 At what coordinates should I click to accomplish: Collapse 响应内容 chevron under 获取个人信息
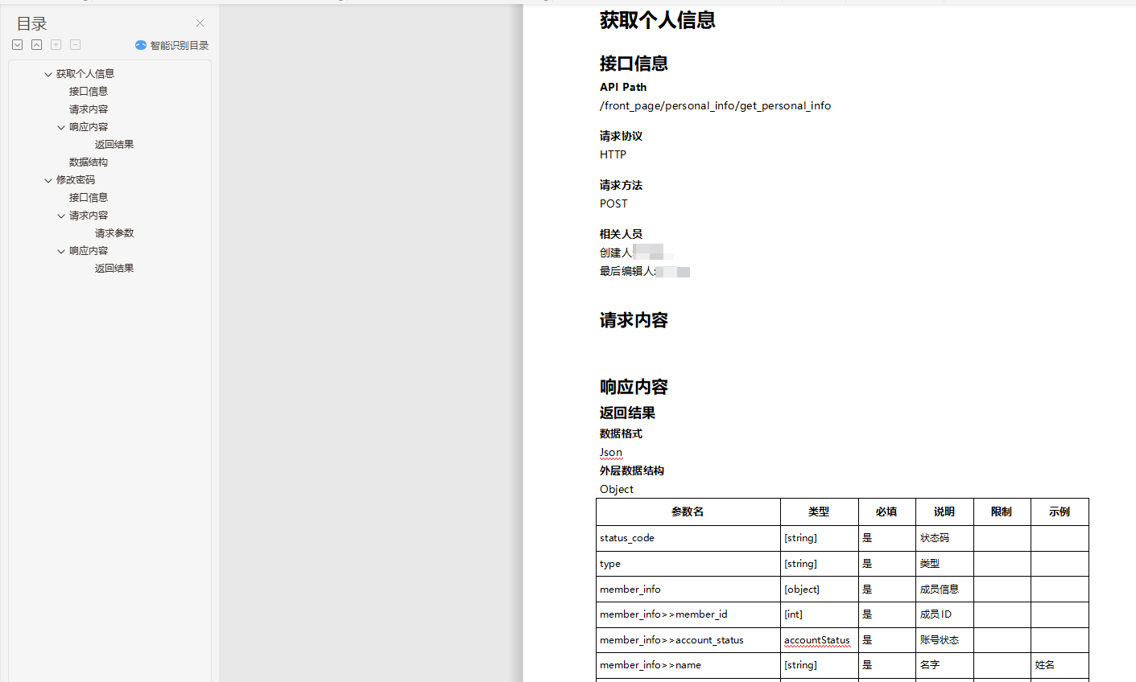pyautogui.click(x=61, y=127)
